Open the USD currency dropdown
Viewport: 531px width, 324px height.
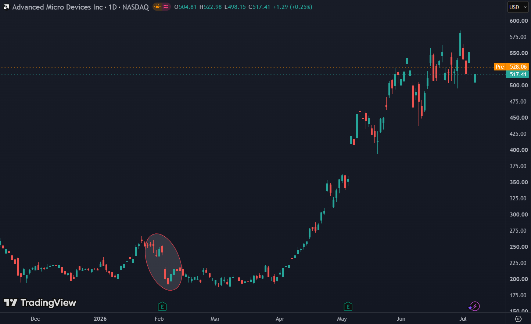(518, 7)
